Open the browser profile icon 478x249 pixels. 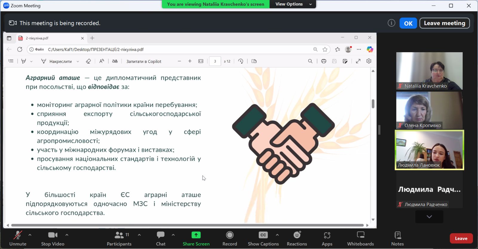[348, 49]
